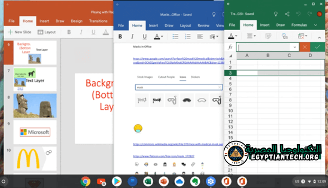The height and width of the screenshot is (188, 328).
Task: Toggle Underline in the PowerPoint ribbon
Action: (93, 32)
